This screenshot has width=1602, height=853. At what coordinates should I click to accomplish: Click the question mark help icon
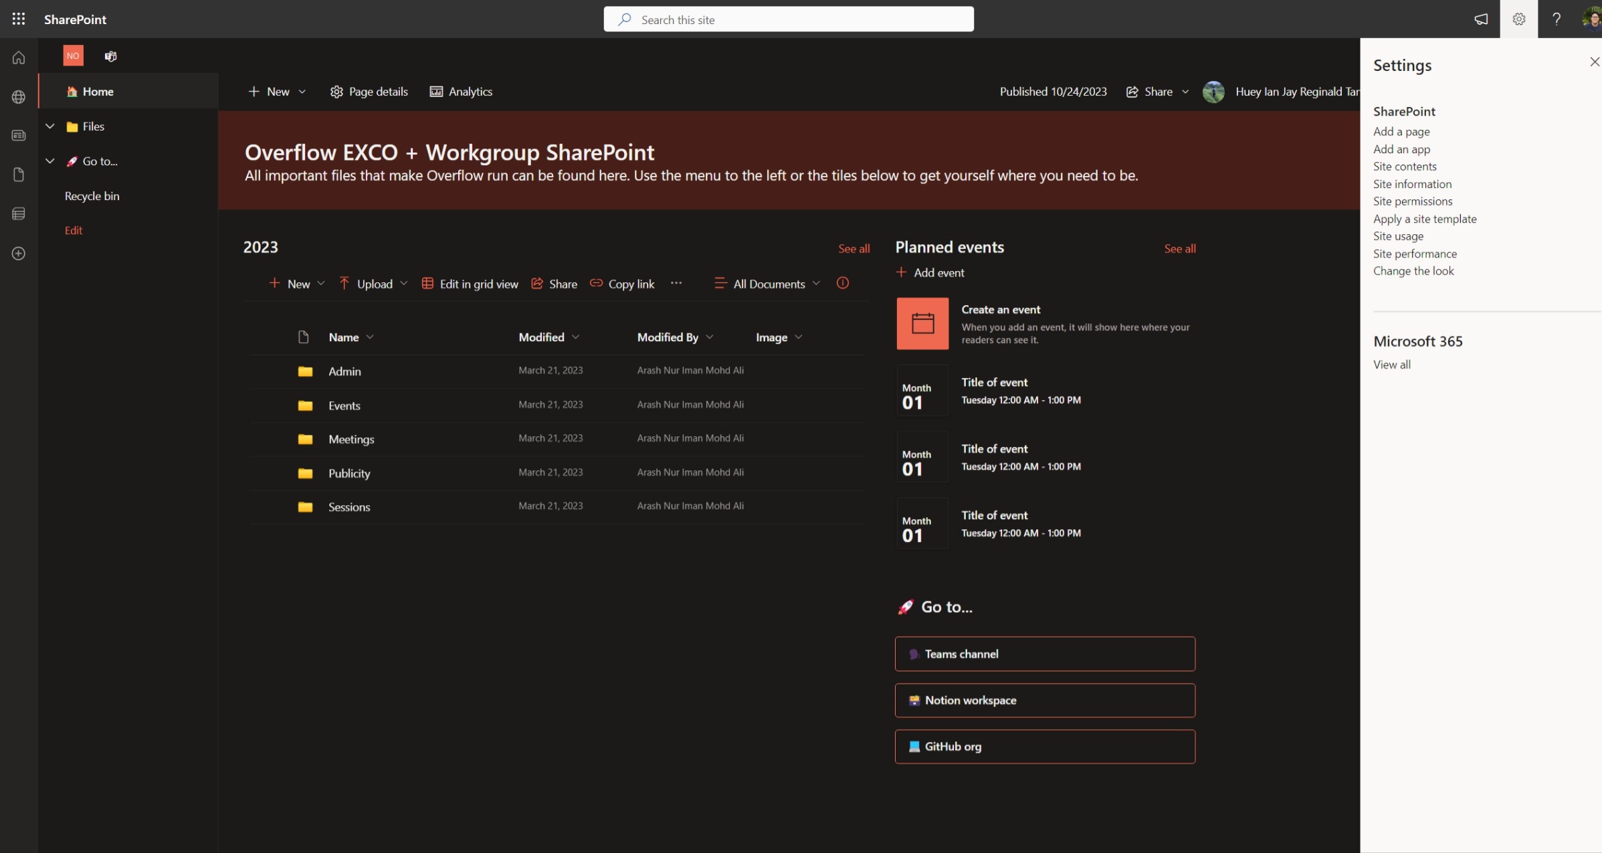click(x=1556, y=19)
